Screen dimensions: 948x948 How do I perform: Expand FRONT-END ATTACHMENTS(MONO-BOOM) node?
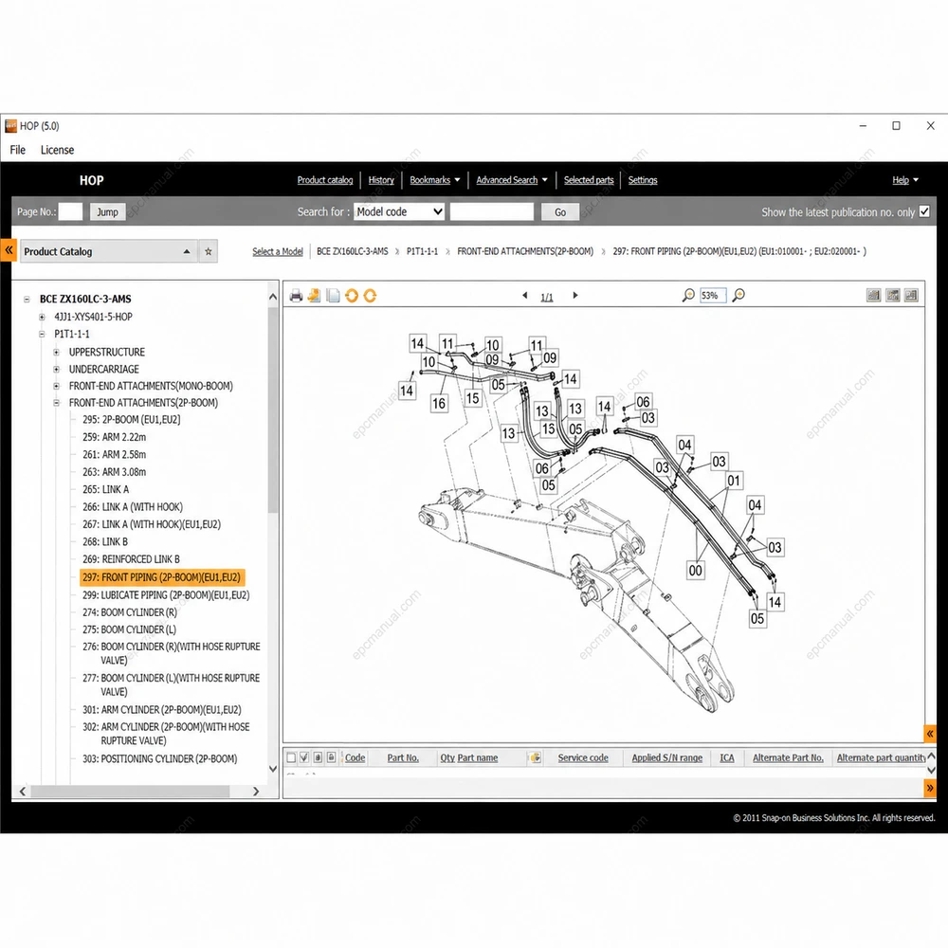coord(56,386)
